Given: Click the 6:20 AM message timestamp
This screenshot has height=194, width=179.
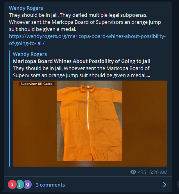Looking at the screenshot, I should click(x=158, y=172).
